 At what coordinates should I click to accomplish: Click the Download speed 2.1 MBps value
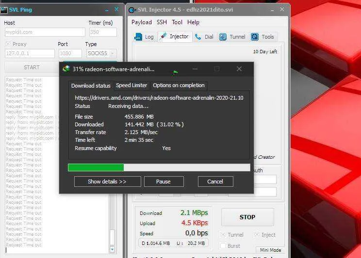click(x=194, y=212)
